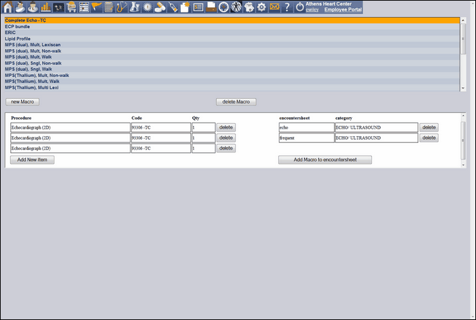Edit category field in the echo row
Image resolution: width=476 pixels, height=320 pixels.
(377, 127)
